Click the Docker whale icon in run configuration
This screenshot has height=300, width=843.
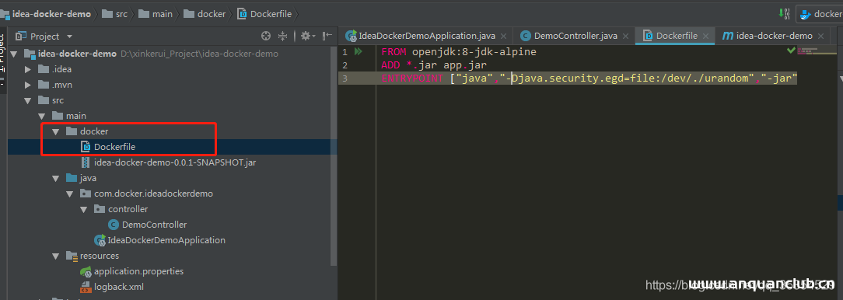click(x=805, y=15)
